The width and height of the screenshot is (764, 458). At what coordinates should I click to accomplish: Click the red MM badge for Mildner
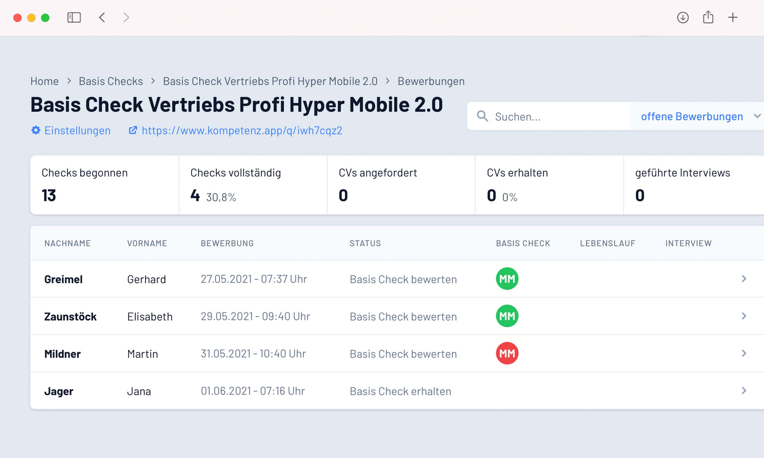click(x=507, y=353)
